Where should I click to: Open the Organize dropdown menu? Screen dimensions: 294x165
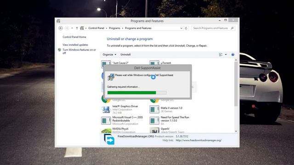pos(109,55)
